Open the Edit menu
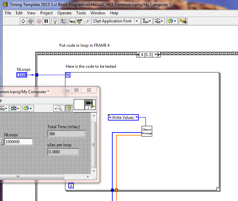Screen dimensions: 238x201 [x=19, y=13]
